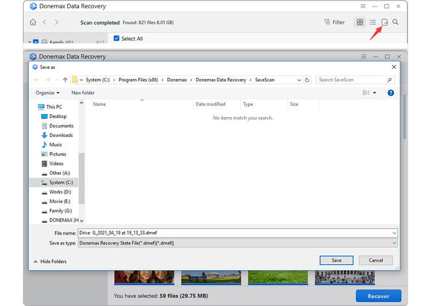431x306 pixels.
Task: Open the green grass field thumbnail
Action: point(278,277)
